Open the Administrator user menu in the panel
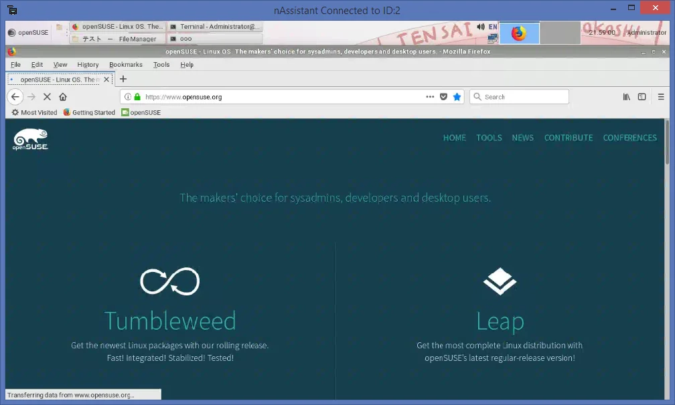Image resolution: width=675 pixels, height=405 pixels. coord(646,33)
